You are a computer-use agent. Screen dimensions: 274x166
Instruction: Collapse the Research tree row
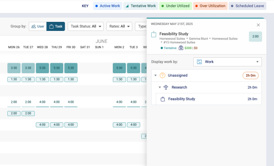[x=160, y=87]
